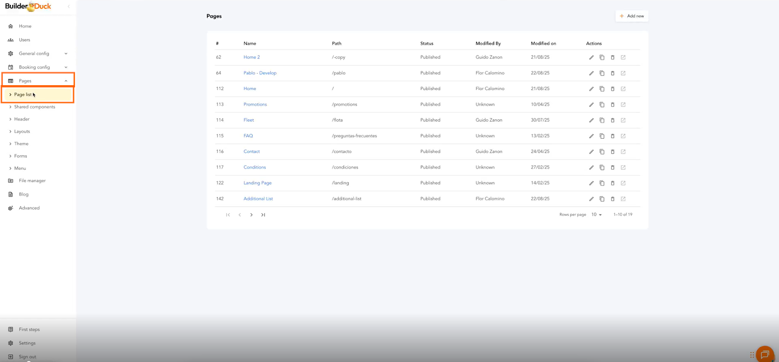Jump to the last page of results
This screenshot has width=779, height=362.
click(x=263, y=215)
